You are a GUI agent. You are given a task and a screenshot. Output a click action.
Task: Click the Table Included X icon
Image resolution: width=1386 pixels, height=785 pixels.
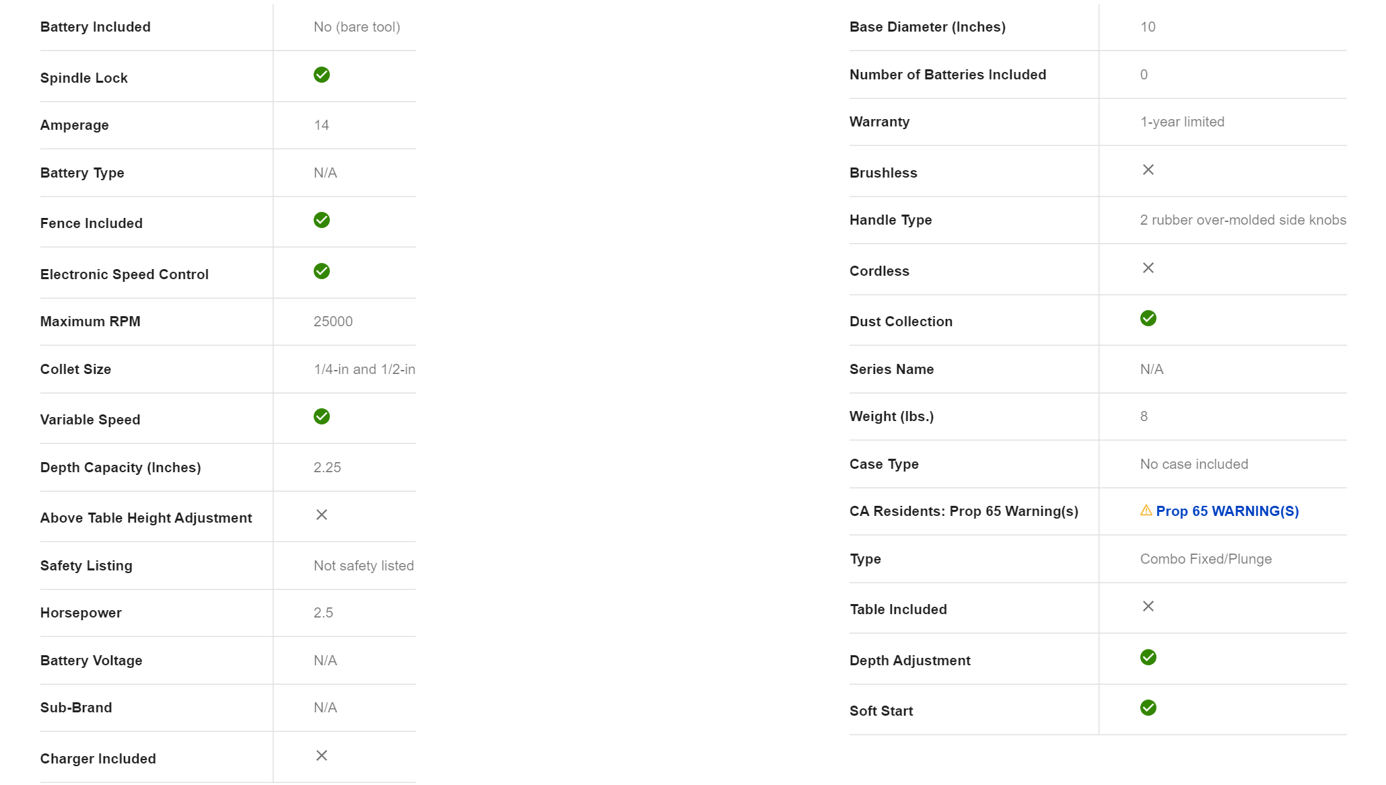click(1148, 606)
